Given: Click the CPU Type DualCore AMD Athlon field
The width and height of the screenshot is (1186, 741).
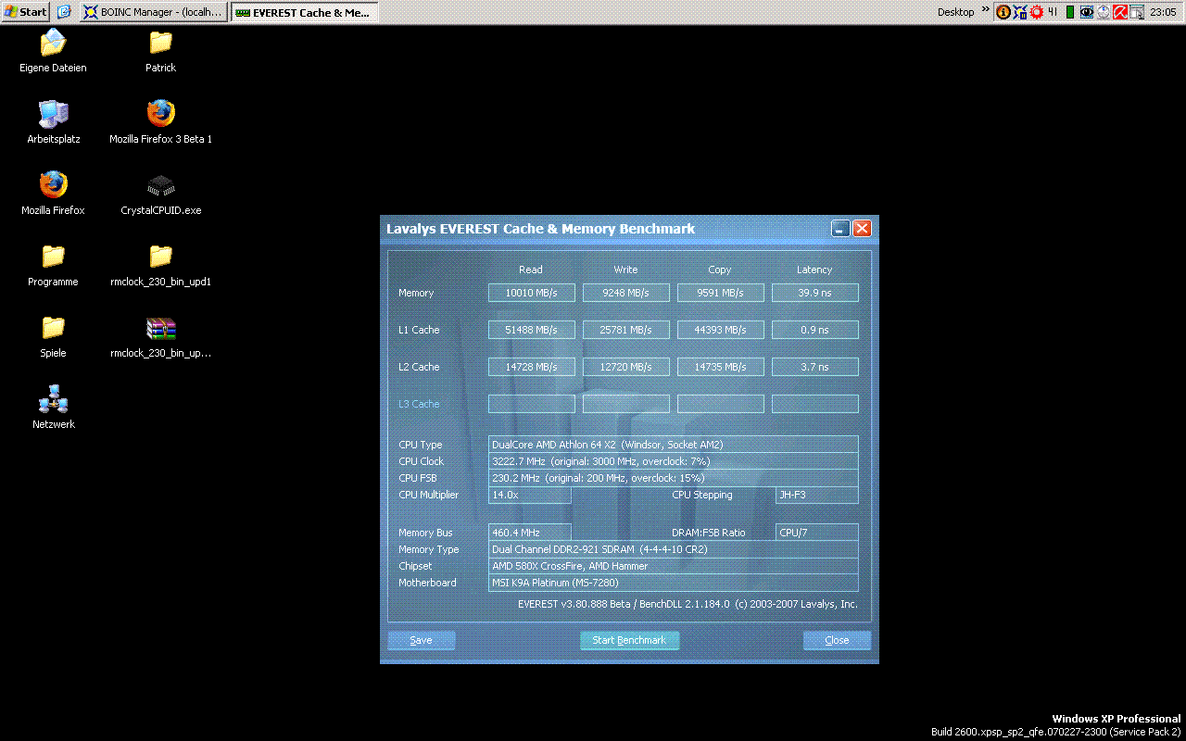Looking at the screenshot, I should [x=673, y=445].
